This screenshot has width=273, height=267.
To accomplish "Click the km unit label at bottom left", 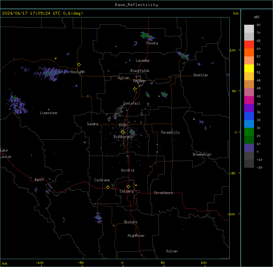I will pyautogui.click(x=5, y=264).
